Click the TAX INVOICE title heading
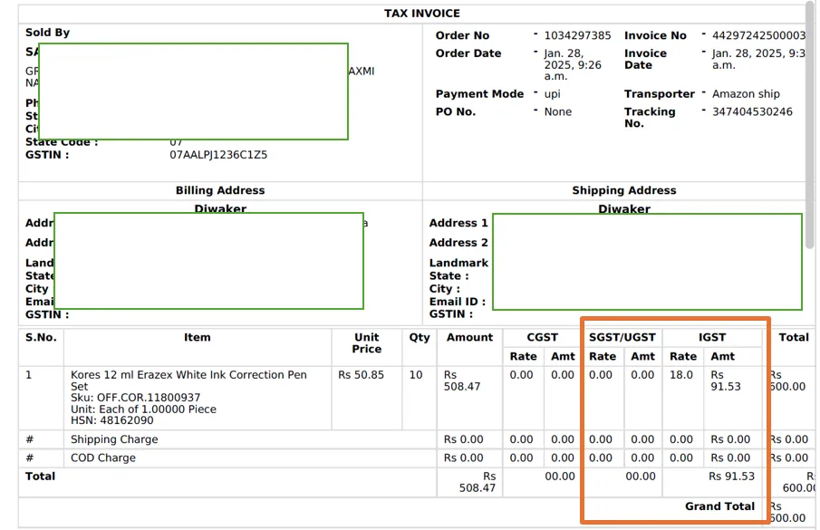The height and width of the screenshot is (530, 820). (x=421, y=14)
